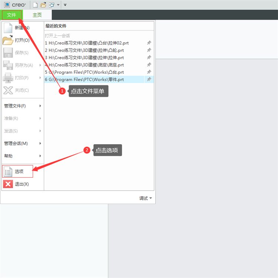Open recent file 零件.prt
This screenshot has height=278, width=278.
click(x=94, y=79)
